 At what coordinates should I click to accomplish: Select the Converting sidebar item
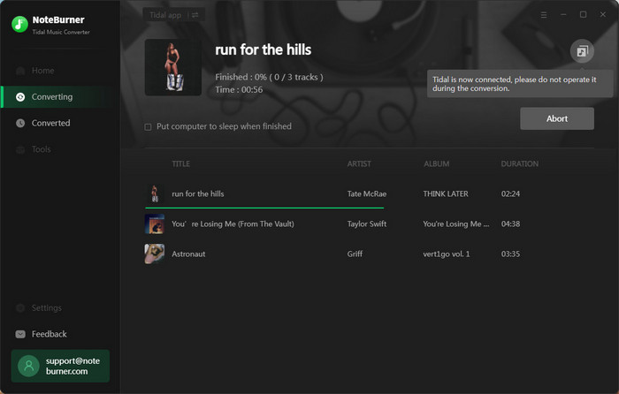[61, 96]
